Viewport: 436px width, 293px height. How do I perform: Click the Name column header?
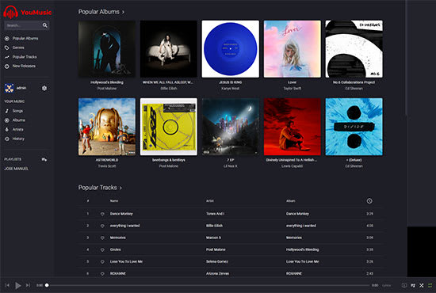(x=114, y=201)
